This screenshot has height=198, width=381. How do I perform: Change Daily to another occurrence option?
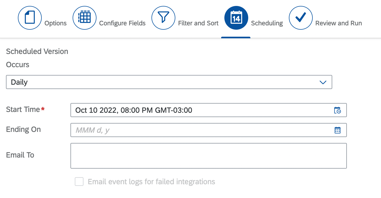[169, 82]
